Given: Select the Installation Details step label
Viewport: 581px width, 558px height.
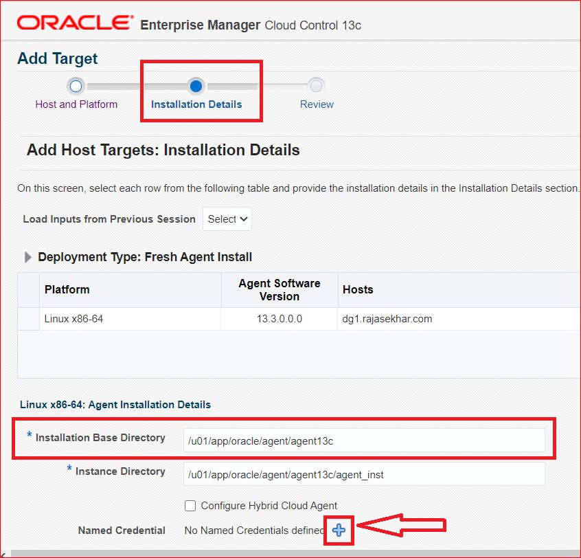Looking at the screenshot, I should [196, 104].
